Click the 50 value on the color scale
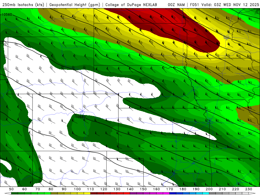Image resolution: width=260 pixels, height=195 pixels. point(11,189)
